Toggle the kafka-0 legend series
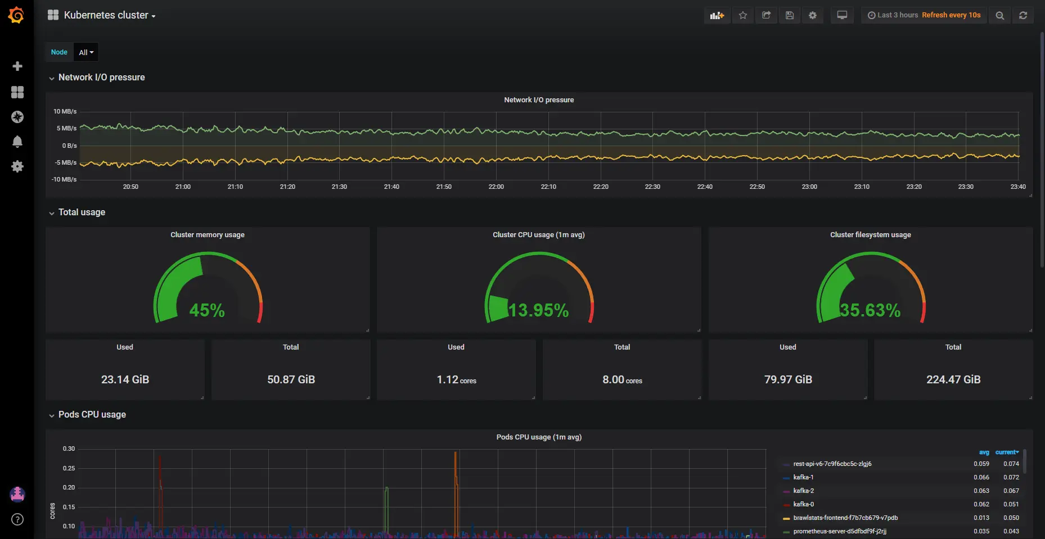The width and height of the screenshot is (1045, 539). [803, 505]
